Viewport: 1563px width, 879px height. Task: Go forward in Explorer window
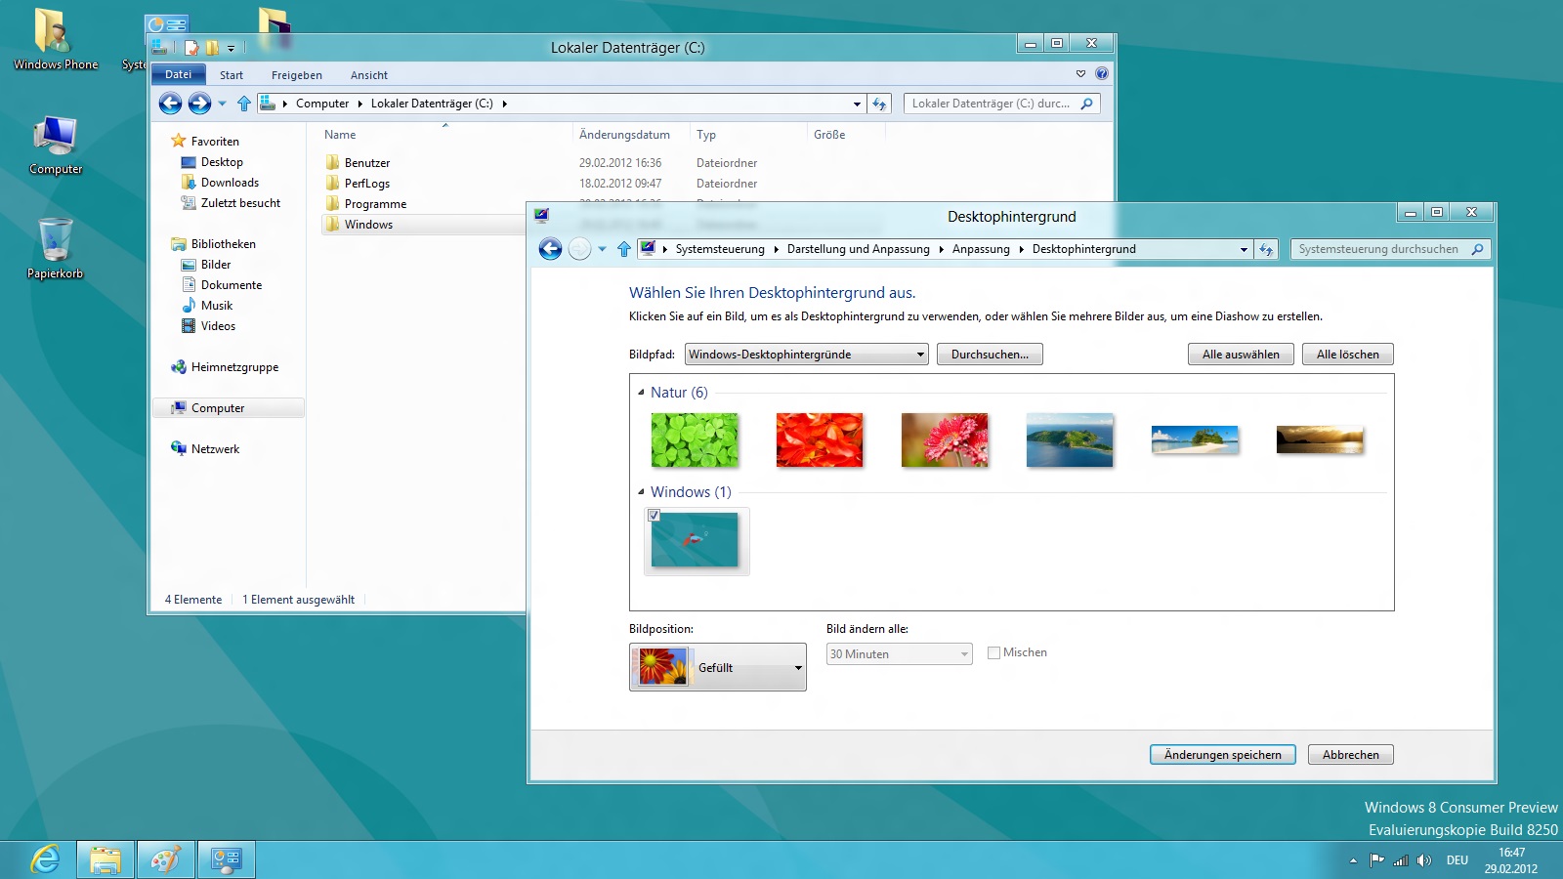(x=199, y=104)
